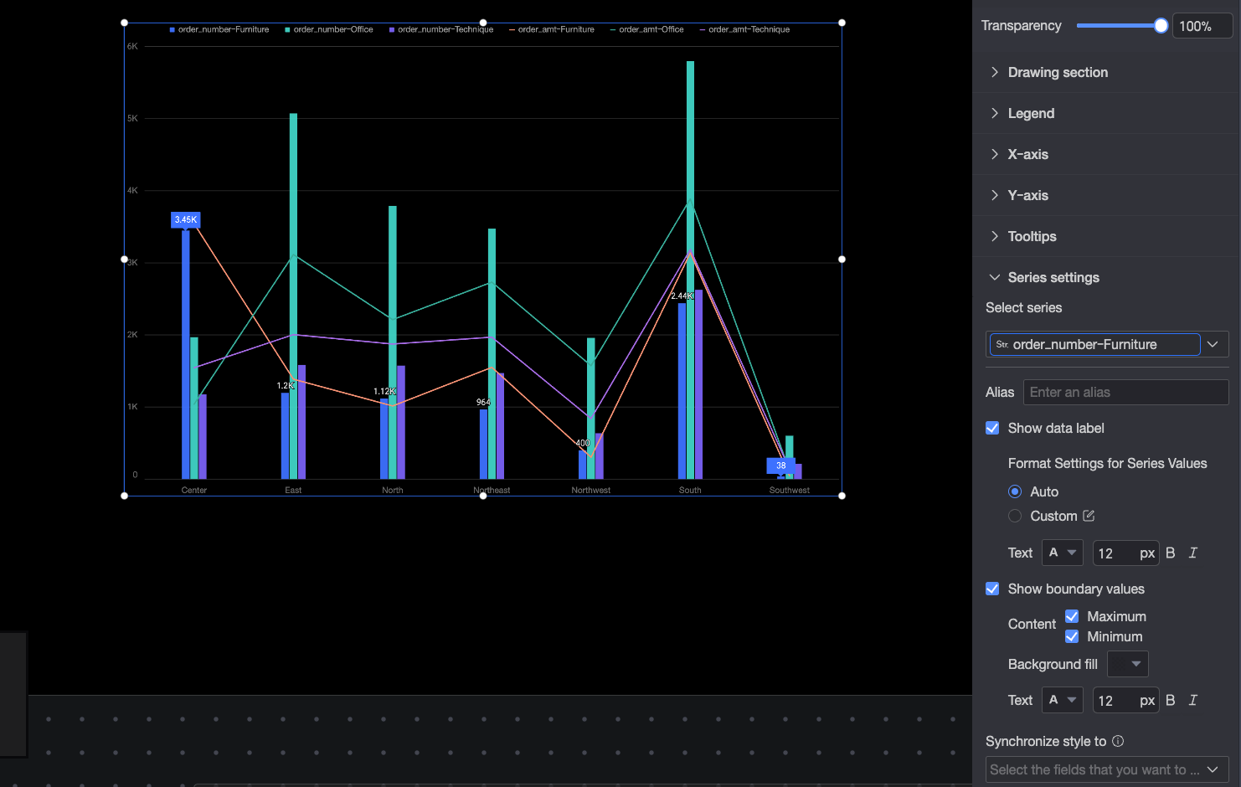Click the 2.44K data label at South

pyautogui.click(x=682, y=296)
